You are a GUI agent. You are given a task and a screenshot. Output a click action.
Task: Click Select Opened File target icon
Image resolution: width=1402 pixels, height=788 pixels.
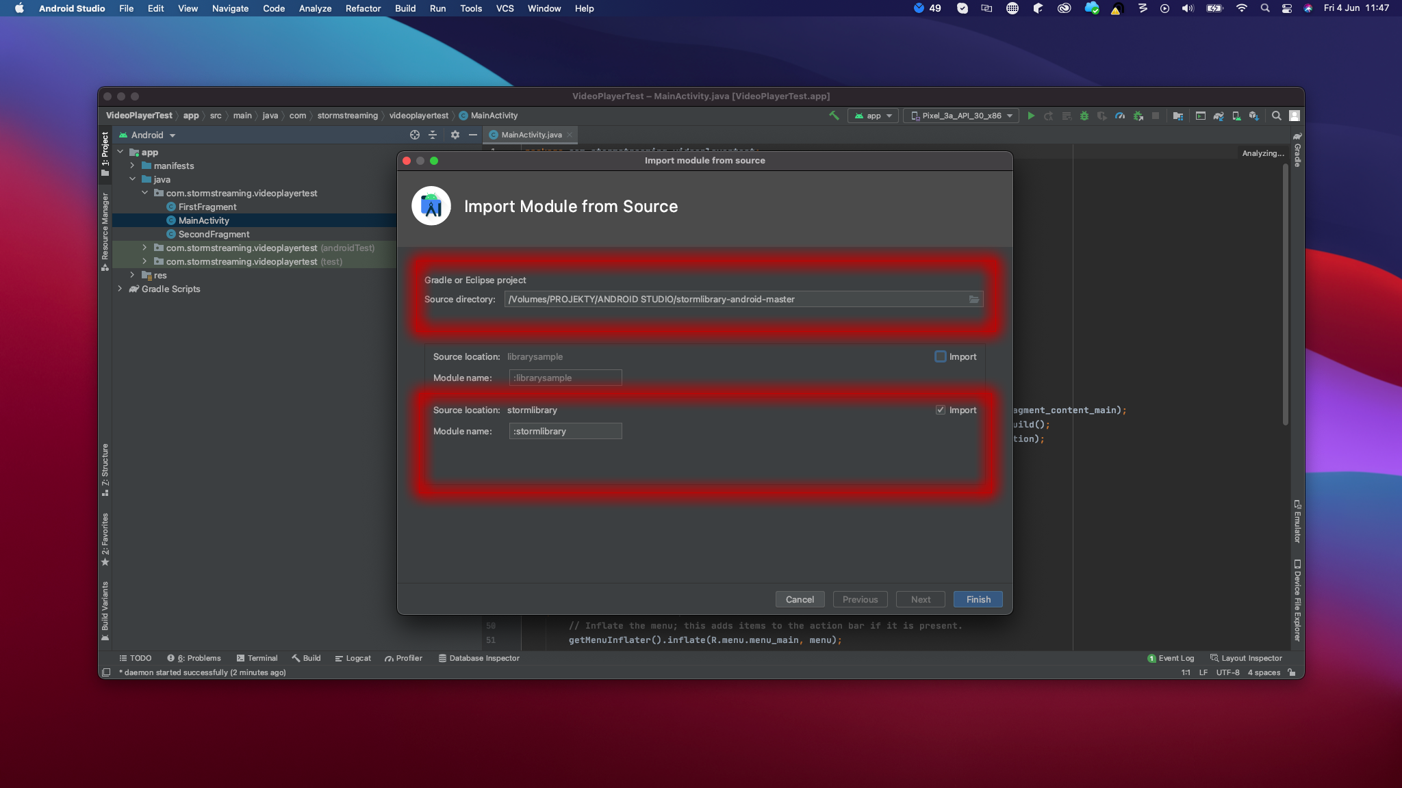pos(414,135)
